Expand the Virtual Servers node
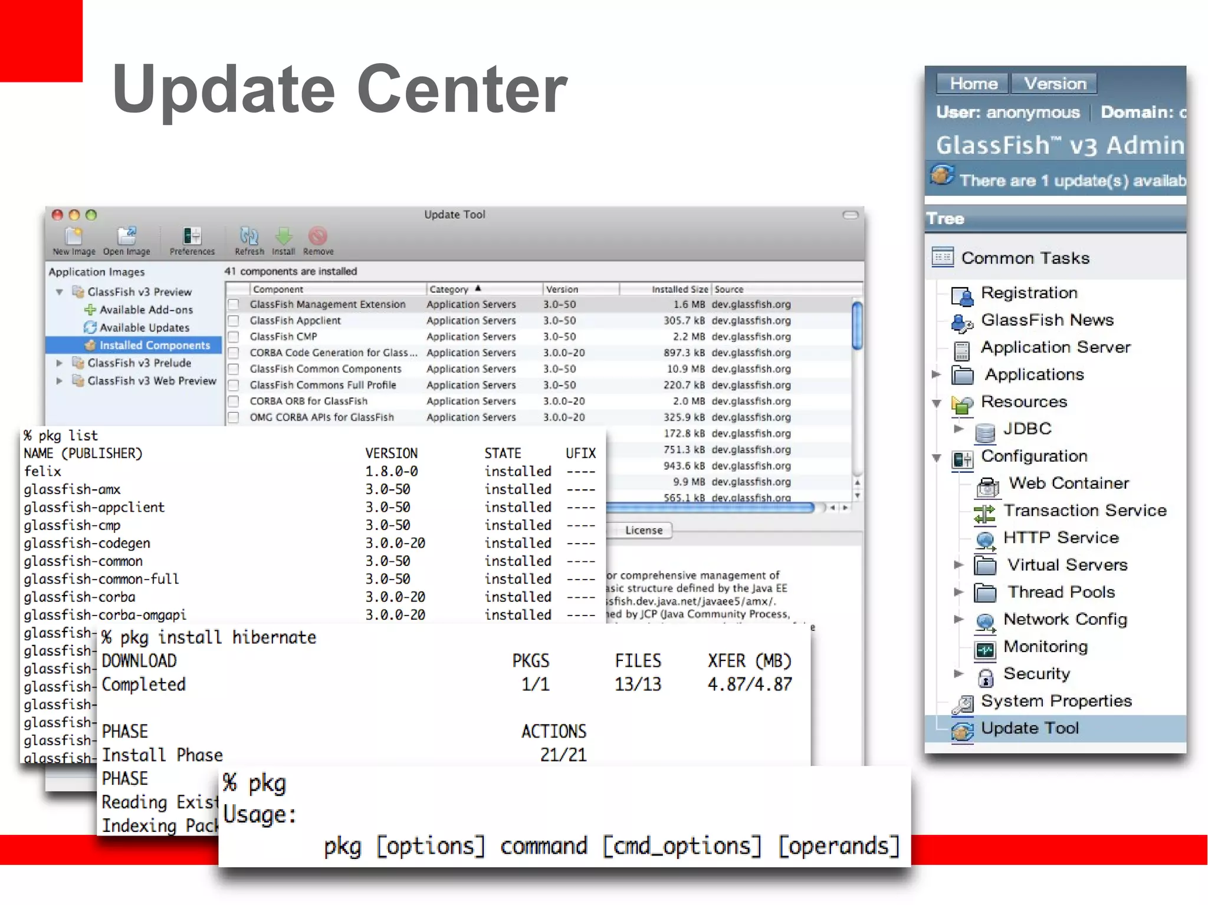1208x905 pixels. pos(958,565)
